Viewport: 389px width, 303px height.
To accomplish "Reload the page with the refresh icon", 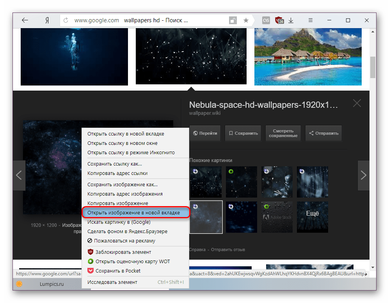I will point(66,20).
